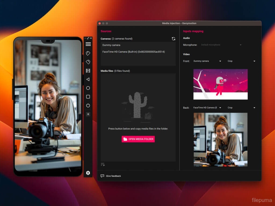Expand the Front video Crop dropdown
This screenshot has width=275, height=206.
point(241,61)
